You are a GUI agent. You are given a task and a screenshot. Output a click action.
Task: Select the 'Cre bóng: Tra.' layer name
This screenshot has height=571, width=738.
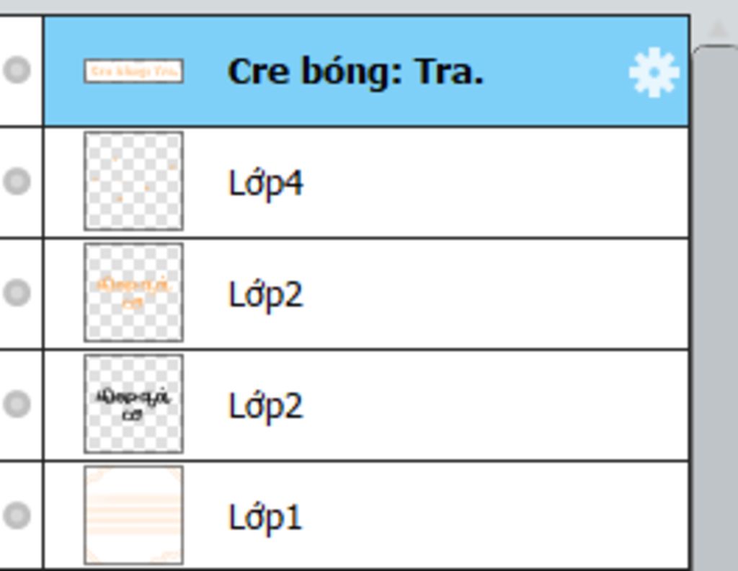click(356, 72)
